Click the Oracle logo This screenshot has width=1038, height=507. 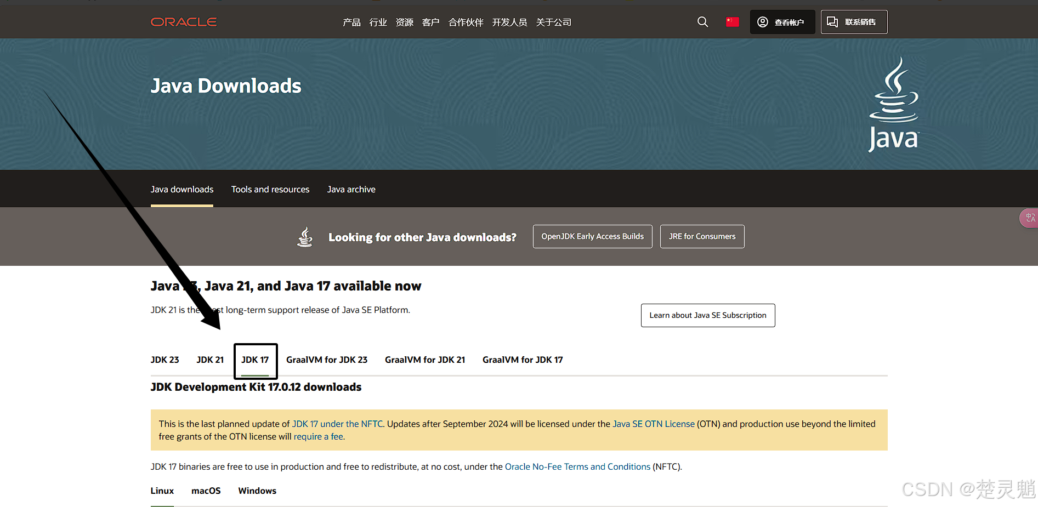(x=184, y=22)
